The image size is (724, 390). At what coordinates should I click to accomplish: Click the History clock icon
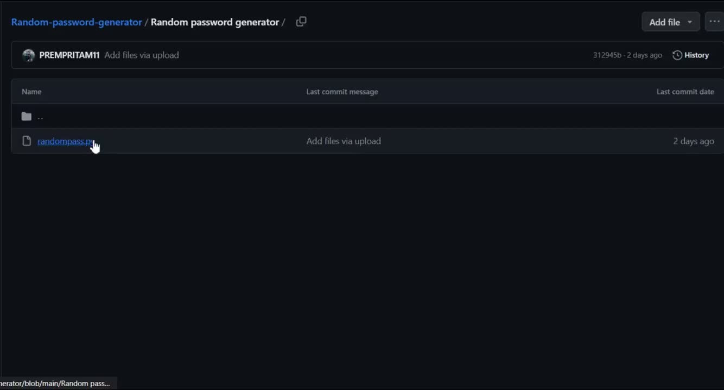pos(677,55)
